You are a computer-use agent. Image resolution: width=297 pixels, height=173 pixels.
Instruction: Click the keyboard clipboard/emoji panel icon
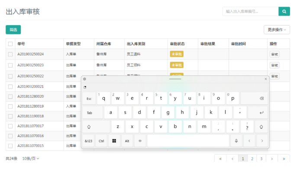(85, 87)
